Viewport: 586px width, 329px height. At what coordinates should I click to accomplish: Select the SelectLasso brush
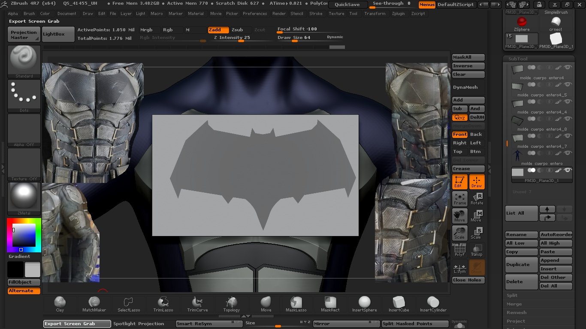129,304
